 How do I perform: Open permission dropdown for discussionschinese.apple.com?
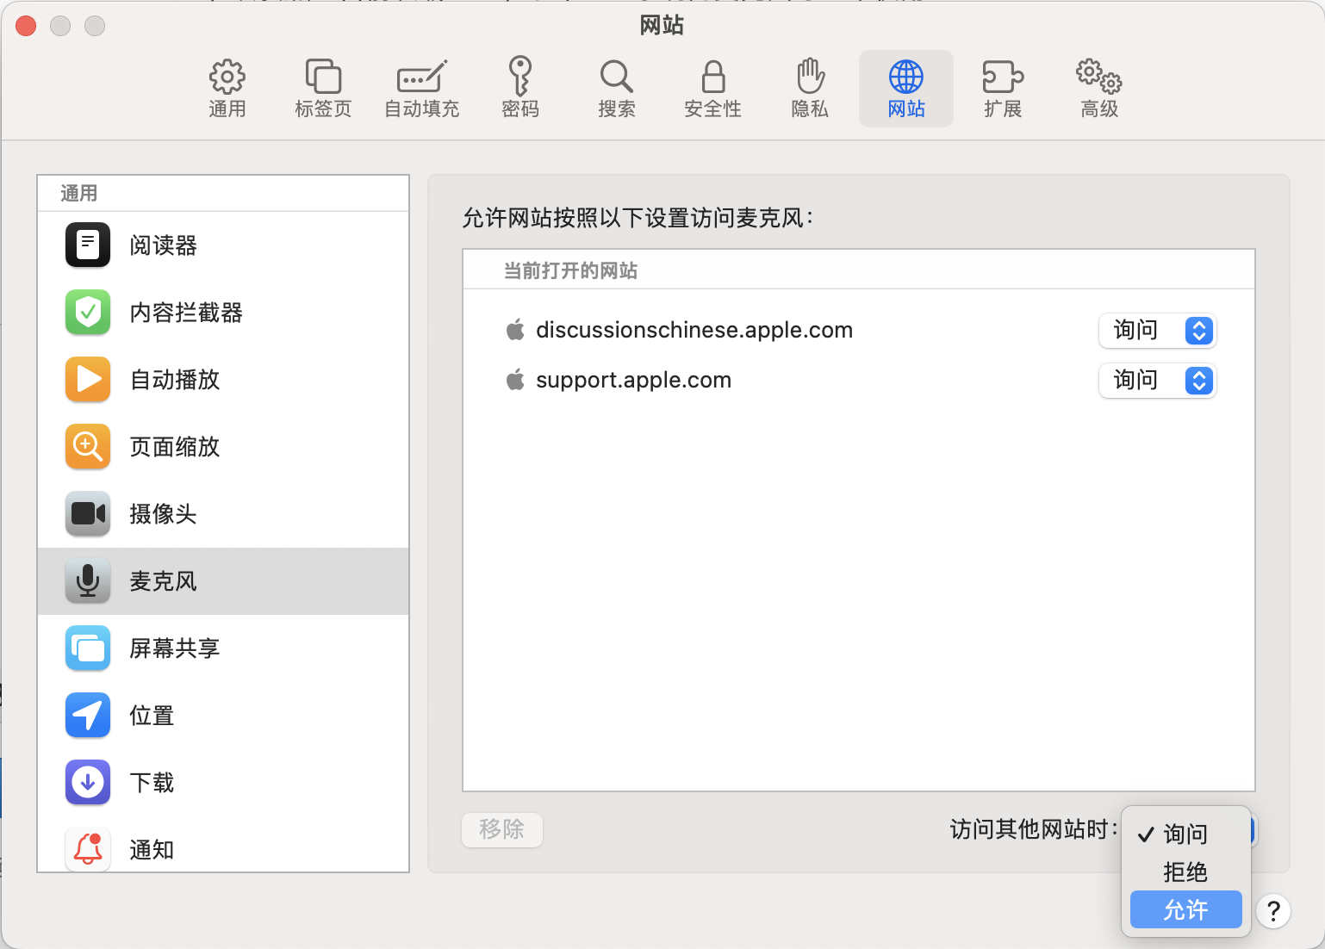click(x=1157, y=331)
